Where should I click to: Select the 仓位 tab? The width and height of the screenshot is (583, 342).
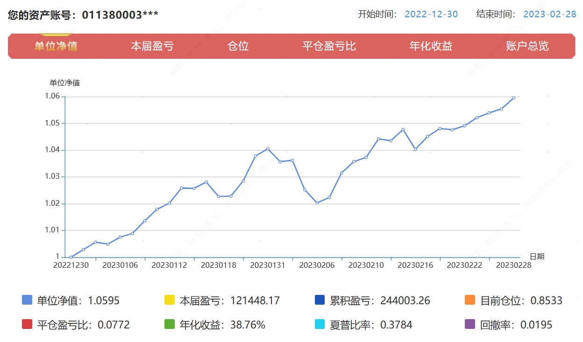click(238, 46)
